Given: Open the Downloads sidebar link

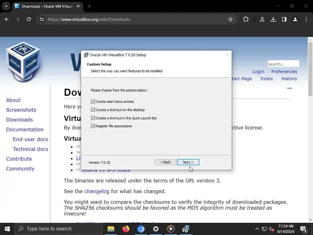Looking at the screenshot, I should (19, 120).
